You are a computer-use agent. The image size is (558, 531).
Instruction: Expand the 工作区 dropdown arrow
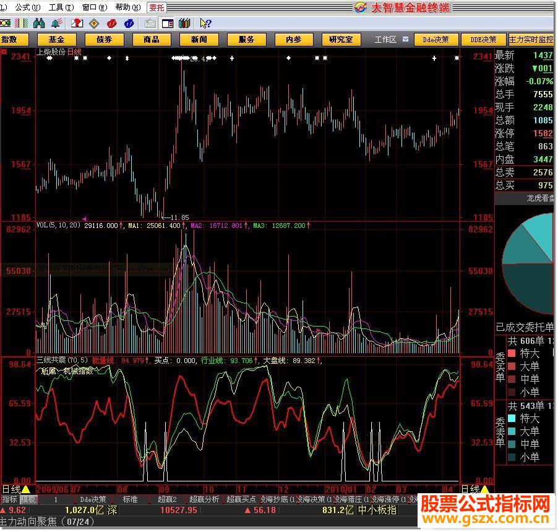click(x=405, y=39)
